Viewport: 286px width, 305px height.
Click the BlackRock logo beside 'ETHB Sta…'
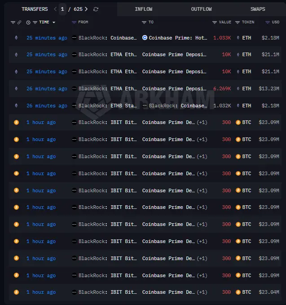tap(74, 106)
